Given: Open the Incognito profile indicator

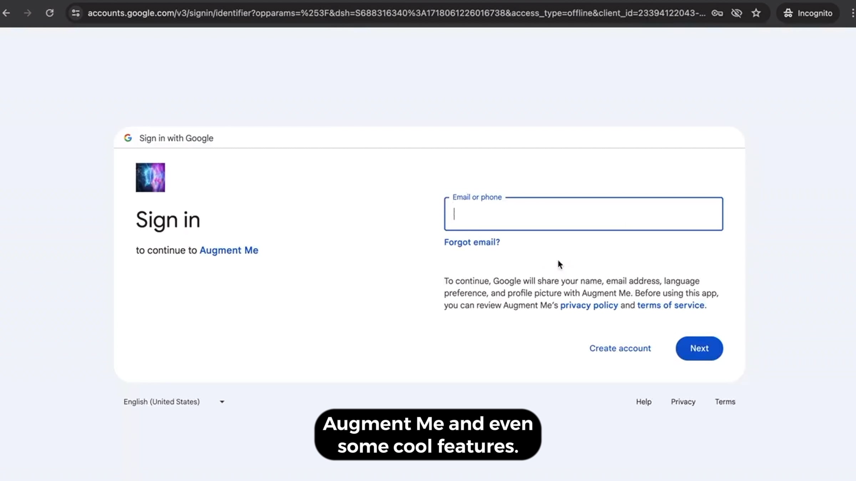Looking at the screenshot, I should pyautogui.click(x=808, y=13).
